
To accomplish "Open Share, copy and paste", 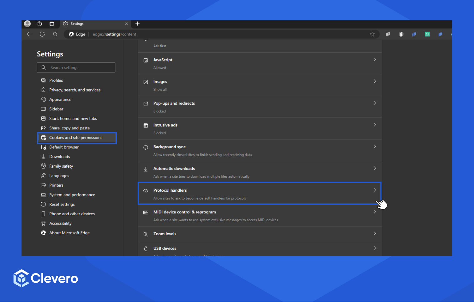I will coord(69,128).
